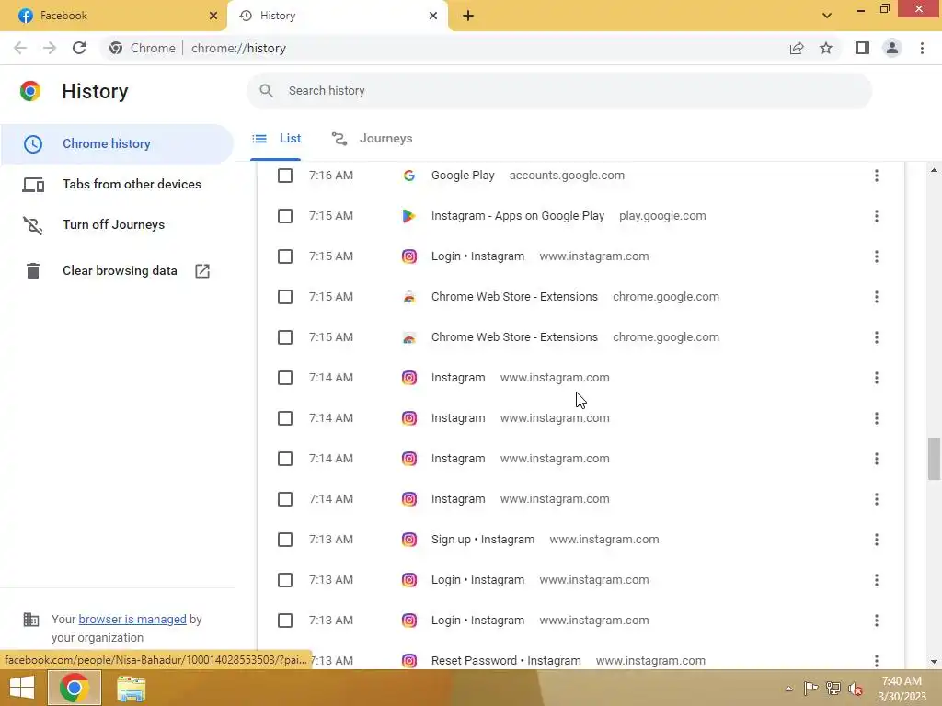The image size is (942, 706).
Task: Open the tab search chevron
Action: click(827, 16)
